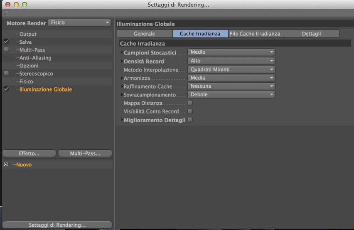Click the Settaggi di Rendering... bottom button

click(x=57, y=225)
